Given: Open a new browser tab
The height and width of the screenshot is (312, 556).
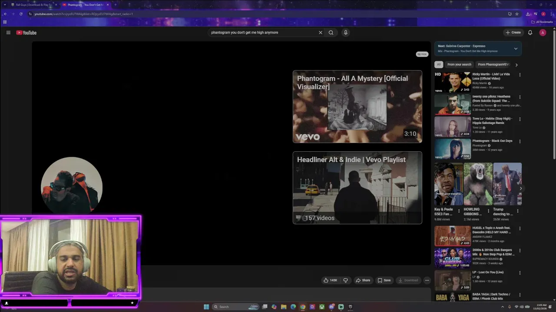Looking at the screenshot, I should [115, 5].
